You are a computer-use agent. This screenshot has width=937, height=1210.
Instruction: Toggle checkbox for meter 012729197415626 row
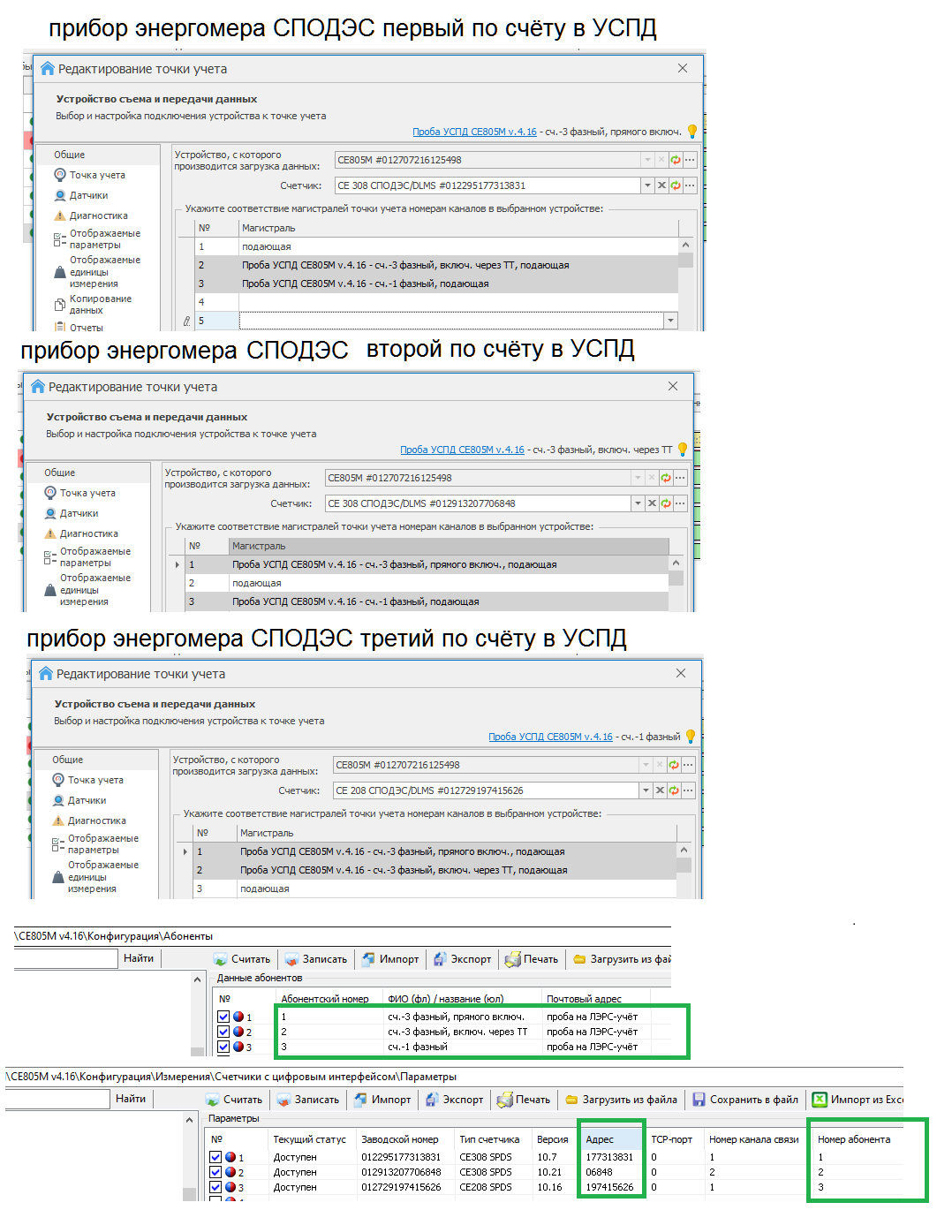215,1187
